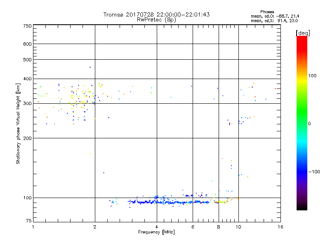The width and height of the screenshot is (330, 247).
Task: Click the x-axis label "8"
Action: tap(219, 227)
